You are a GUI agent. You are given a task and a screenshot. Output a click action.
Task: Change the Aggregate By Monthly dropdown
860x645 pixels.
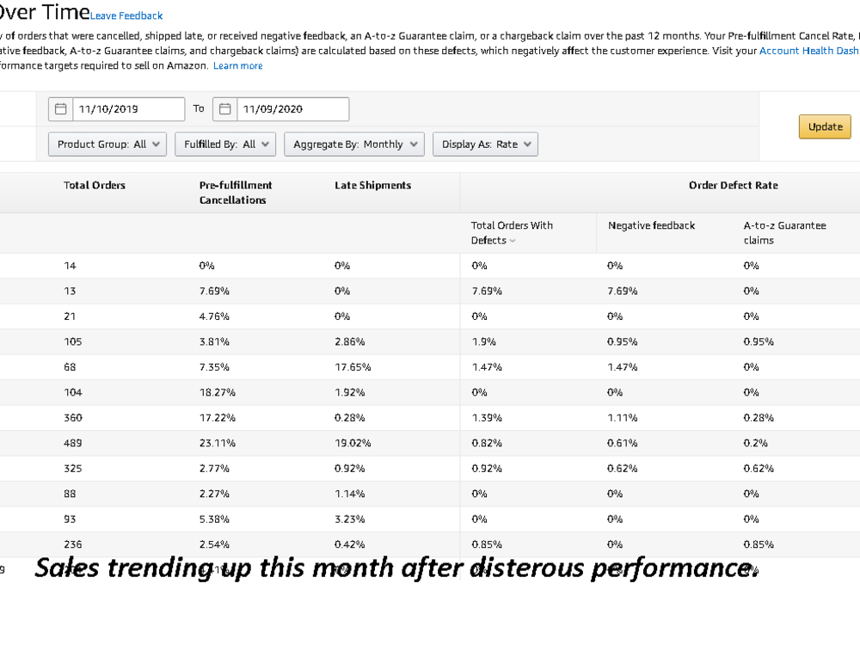coord(354,144)
